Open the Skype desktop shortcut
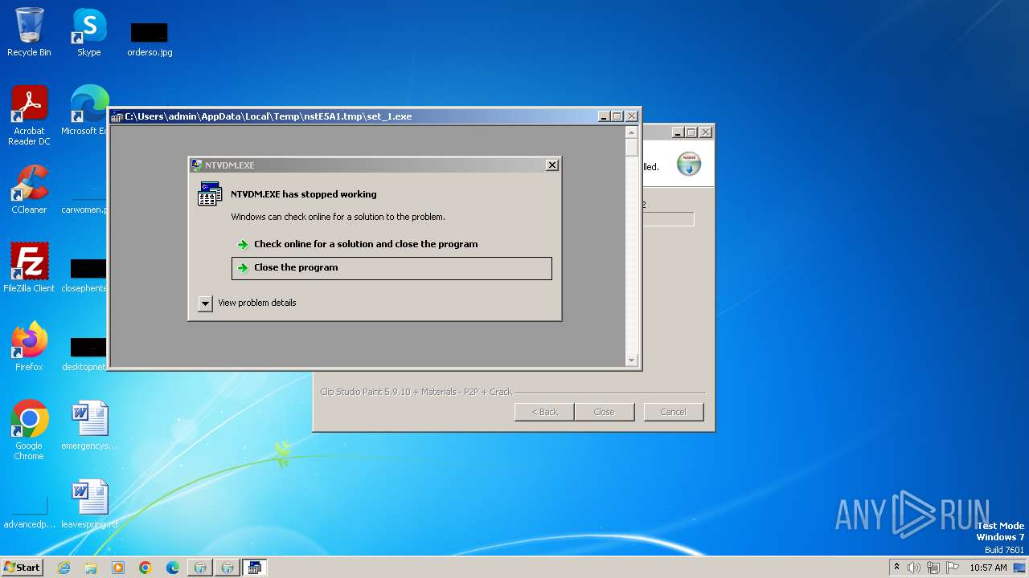Viewport: 1029px width, 578px height. (x=89, y=32)
